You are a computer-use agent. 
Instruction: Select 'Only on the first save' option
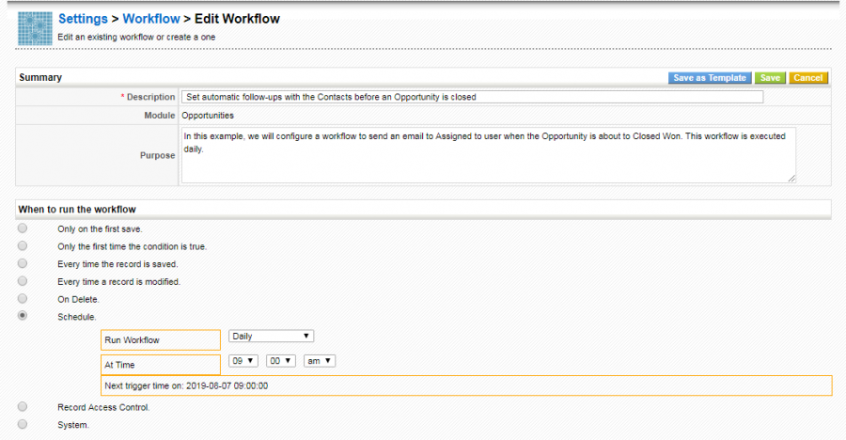coord(23,228)
